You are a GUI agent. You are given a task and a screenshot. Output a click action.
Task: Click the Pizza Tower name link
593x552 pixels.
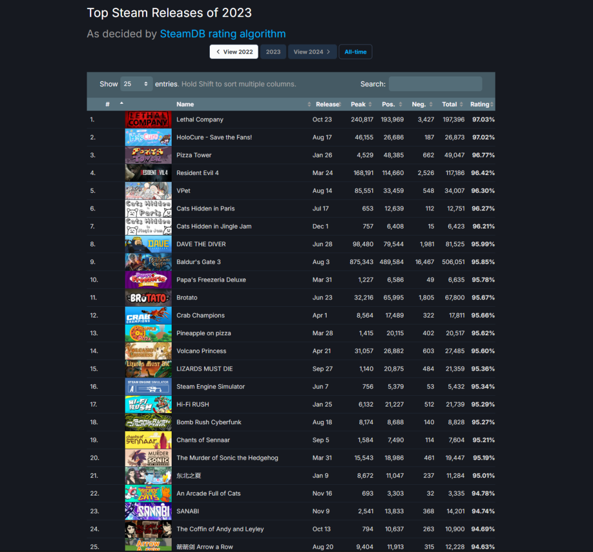pyautogui.click(x=194, y=155)
